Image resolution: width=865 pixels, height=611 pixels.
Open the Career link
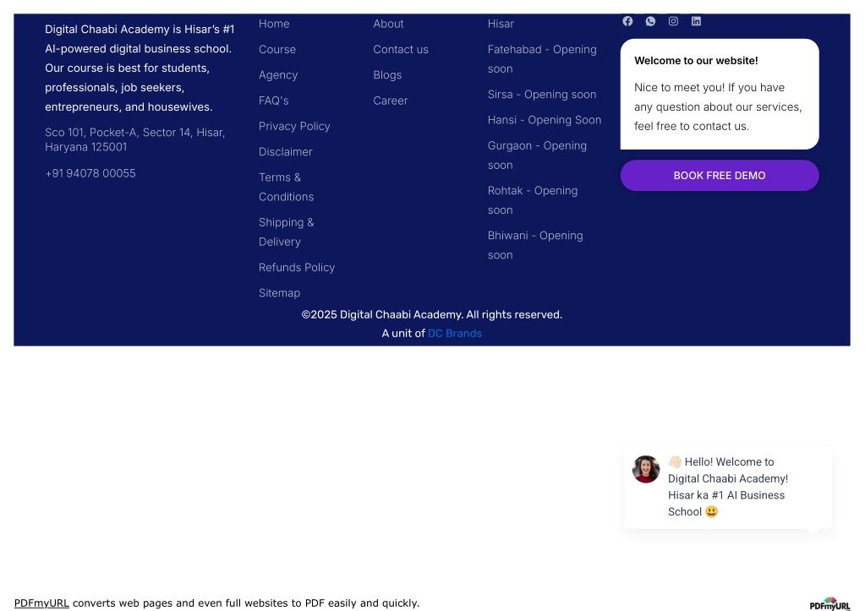click(x=390, y=101)
